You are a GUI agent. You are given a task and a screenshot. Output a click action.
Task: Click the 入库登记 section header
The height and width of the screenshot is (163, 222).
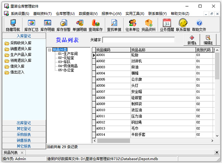[24, 36]
